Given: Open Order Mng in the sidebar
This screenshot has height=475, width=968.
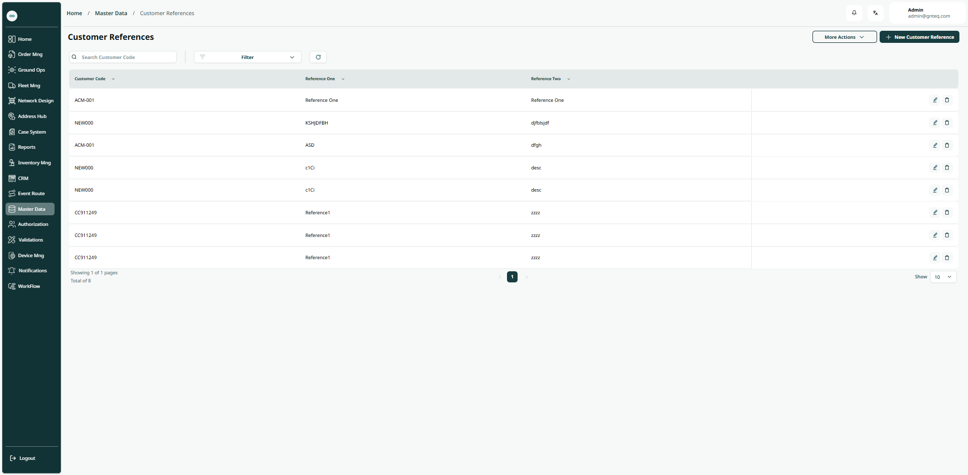Looking at the screenshot, I should pyautogui.click(x=30, y=54).
